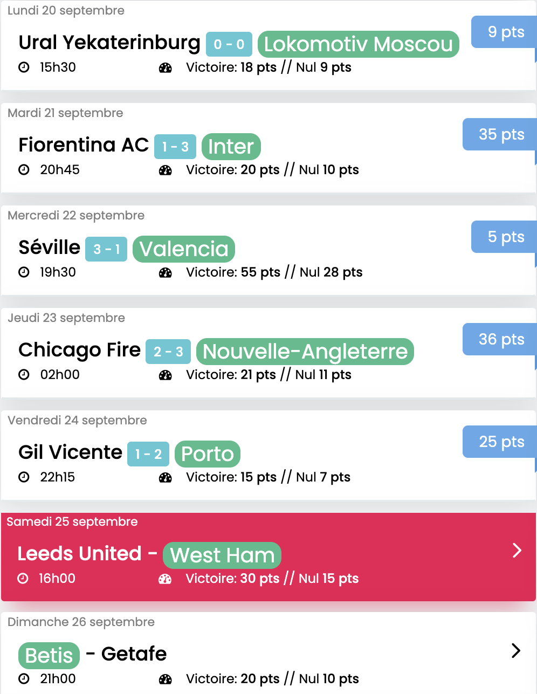Screen dimensions: 537x694
Task: Click the 1 - 3 score chip
Action: pos(175,147)
